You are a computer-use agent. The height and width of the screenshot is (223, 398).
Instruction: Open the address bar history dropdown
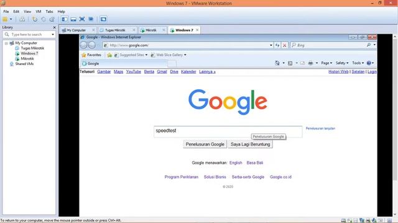tap(271, 45)
